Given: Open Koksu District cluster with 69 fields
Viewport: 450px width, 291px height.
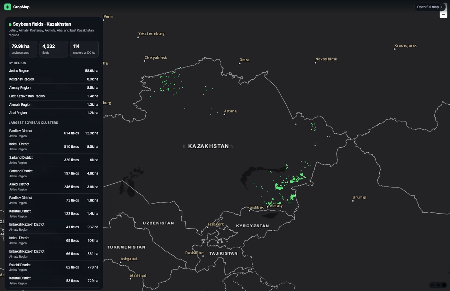Looking at the screenshot, I should pyautogui.click(x=54, y=240).
